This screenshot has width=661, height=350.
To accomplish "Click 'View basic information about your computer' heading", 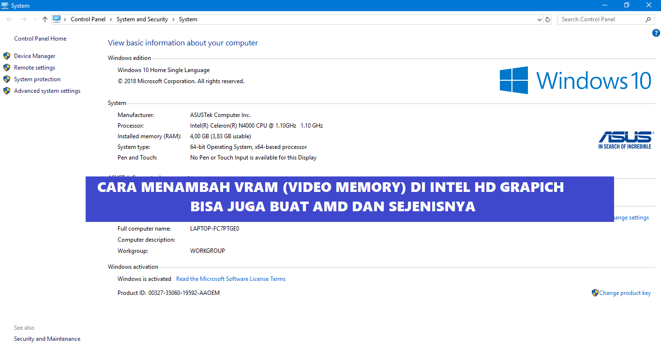I will coord(183,43).
